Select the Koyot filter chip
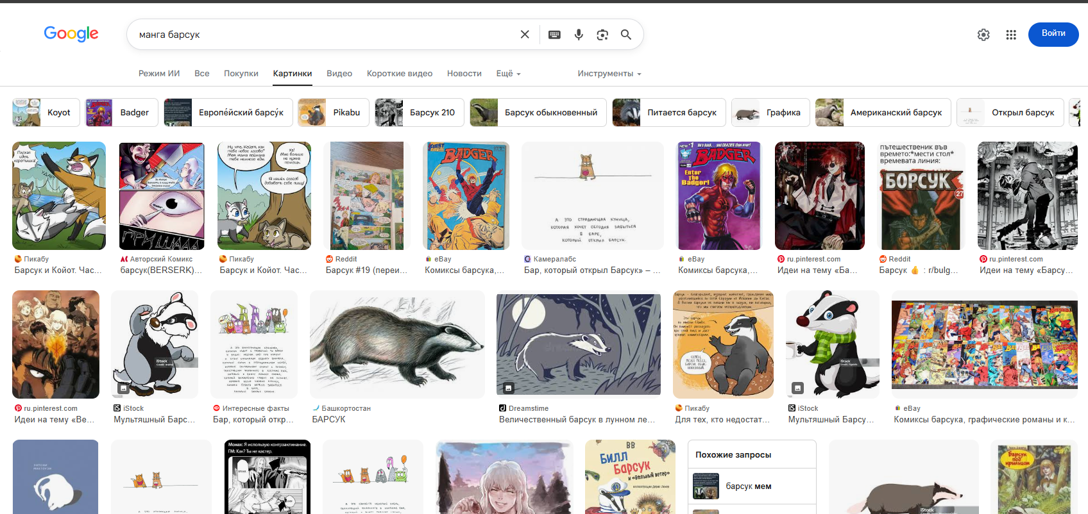The image size is (1088, 514). [x=46, y=113]
